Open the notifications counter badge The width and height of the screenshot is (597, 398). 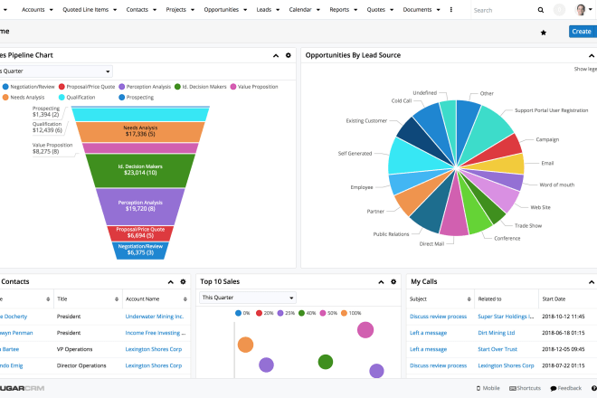559,10
